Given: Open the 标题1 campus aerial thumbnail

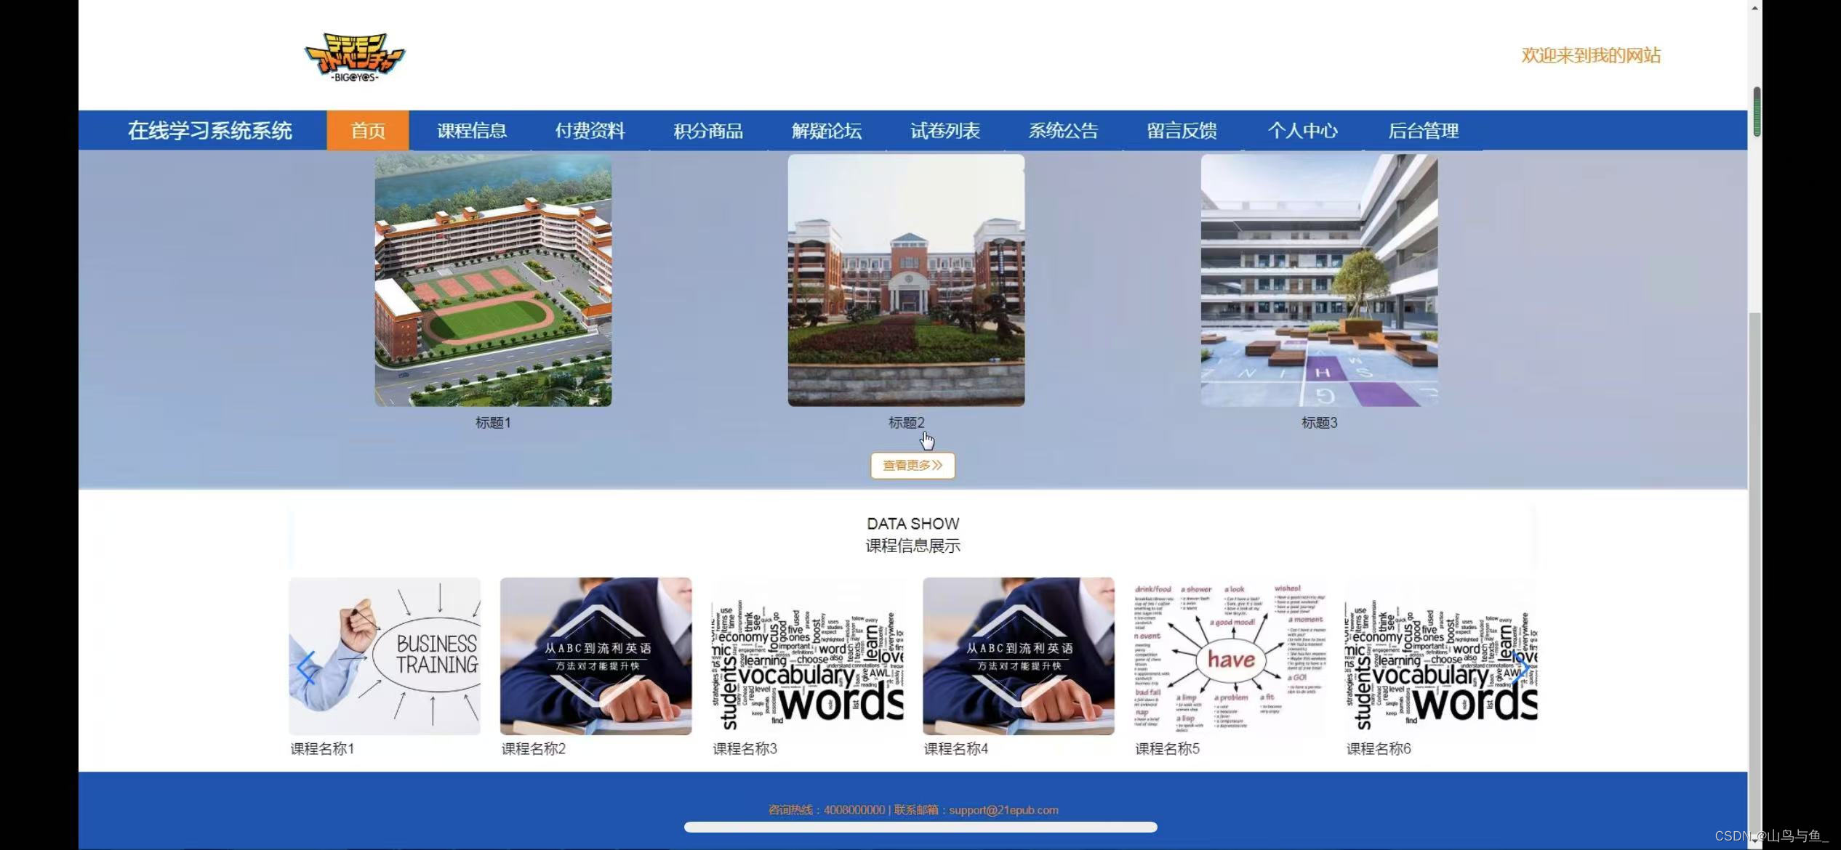Looking at the screenshot, I should pyautogui.click(x=493, y=280).
